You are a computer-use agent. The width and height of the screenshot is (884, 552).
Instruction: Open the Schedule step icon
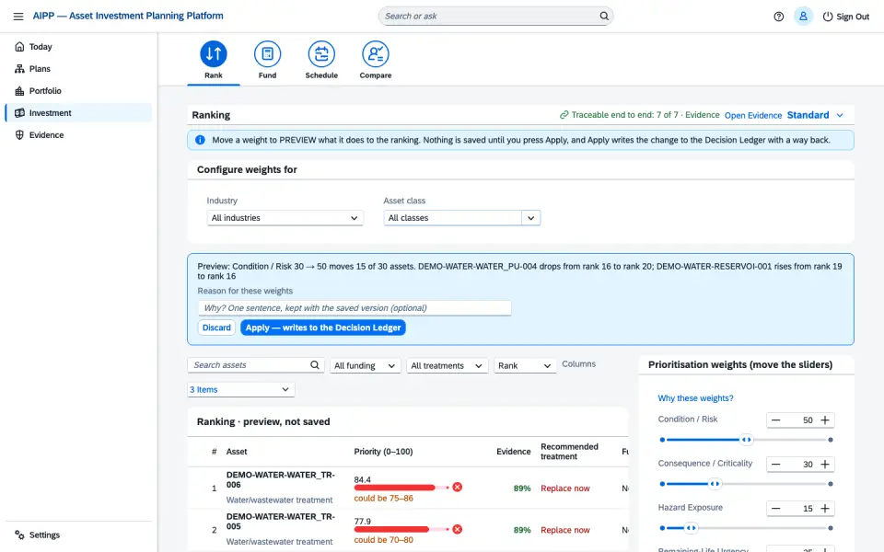[x=321, y=54]
